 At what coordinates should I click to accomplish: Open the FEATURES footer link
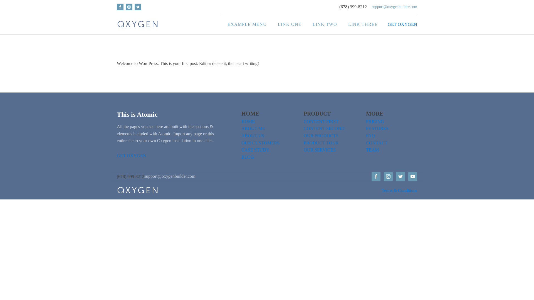(377, 129)
